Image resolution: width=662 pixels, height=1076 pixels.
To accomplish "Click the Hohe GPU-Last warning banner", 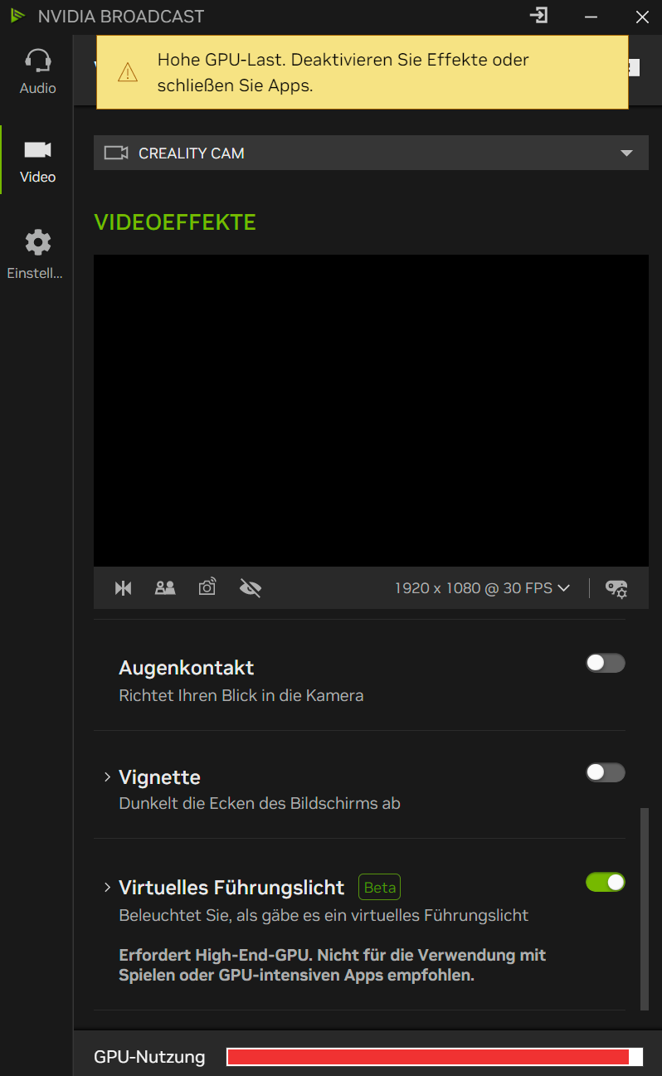I will point(363,72).
